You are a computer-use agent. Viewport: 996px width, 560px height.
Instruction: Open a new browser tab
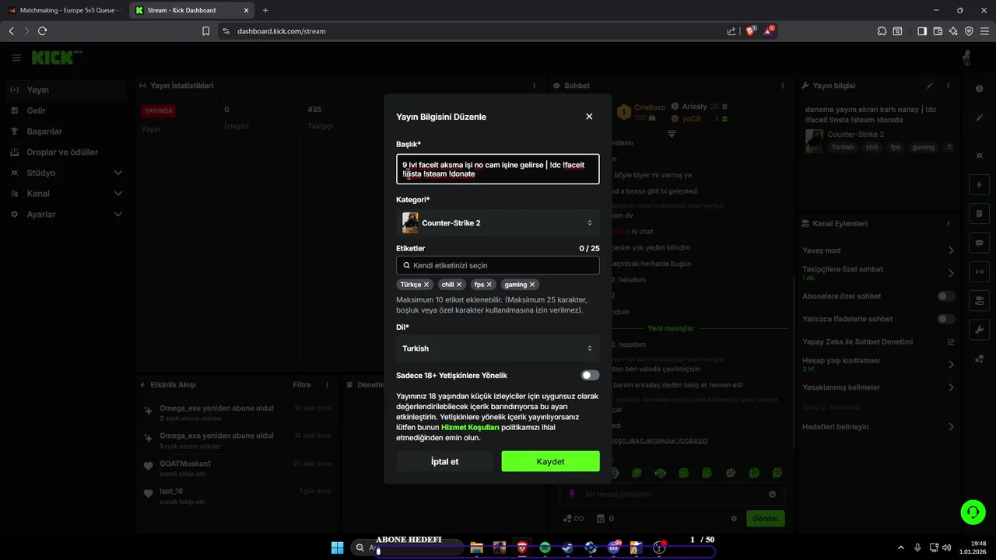[265, 10]
